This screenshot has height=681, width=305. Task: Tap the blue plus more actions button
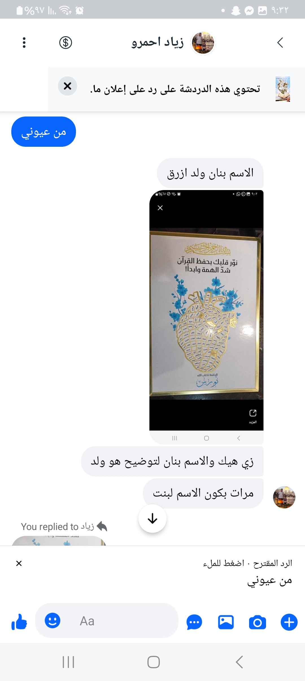coord(289,622)
